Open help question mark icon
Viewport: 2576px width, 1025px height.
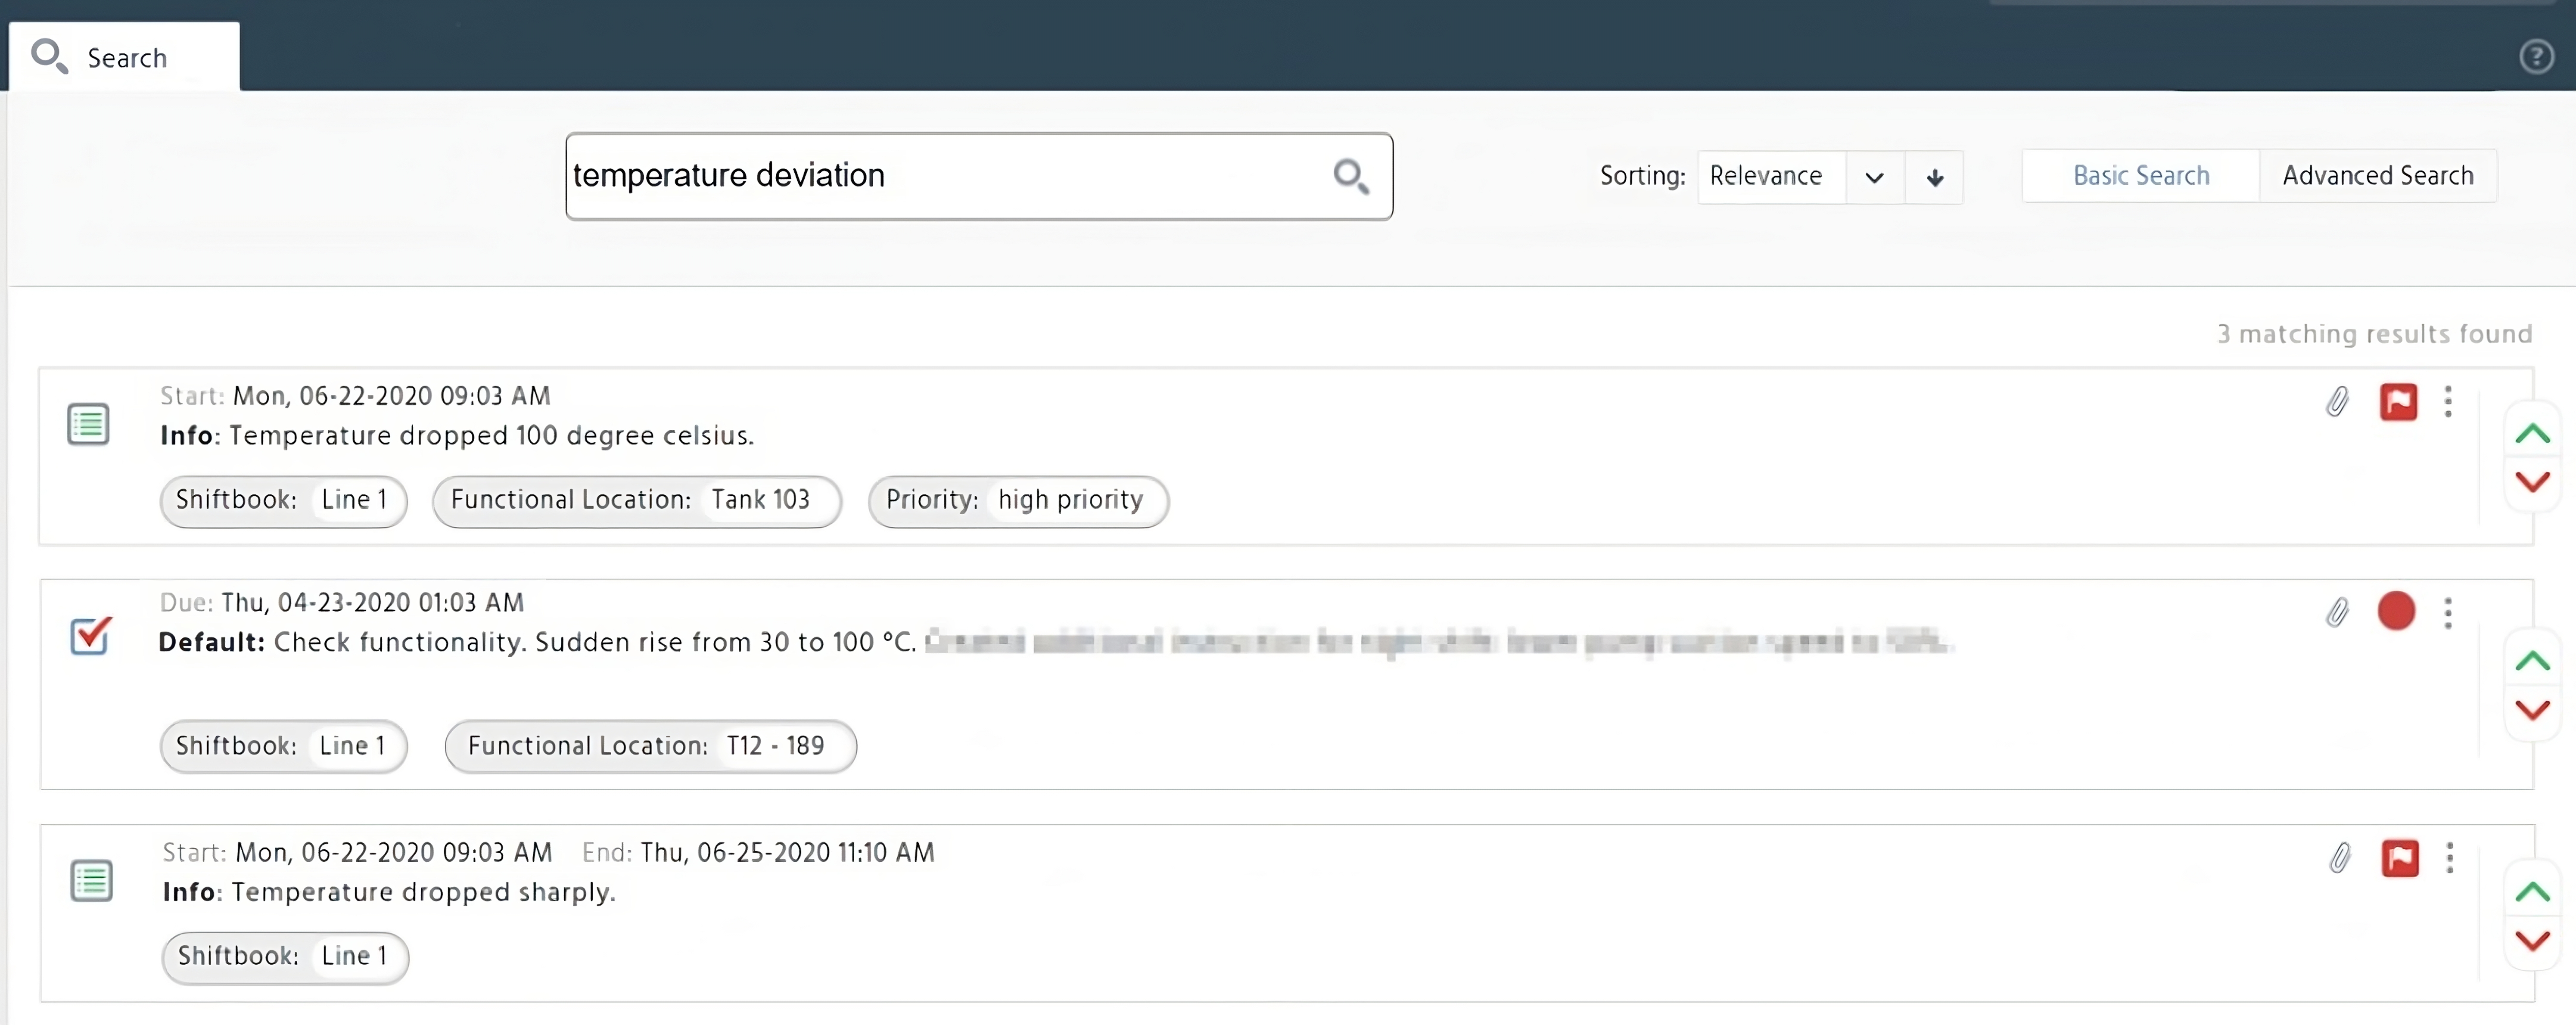pos(2536,57)
